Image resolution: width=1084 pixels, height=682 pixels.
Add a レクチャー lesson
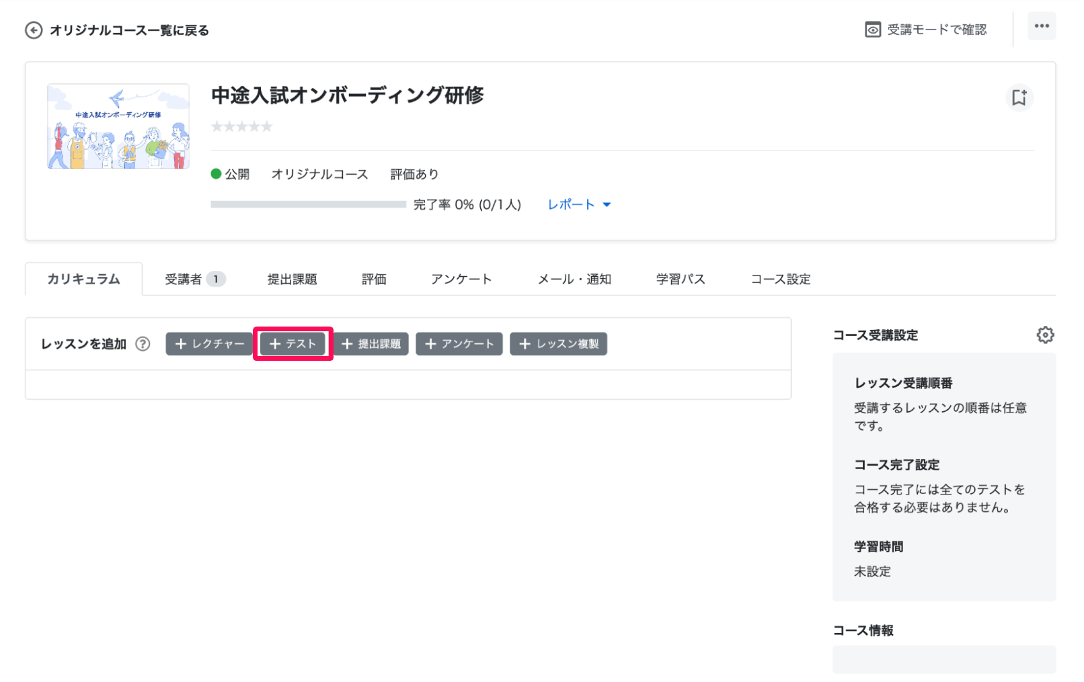tap(209, 344)
